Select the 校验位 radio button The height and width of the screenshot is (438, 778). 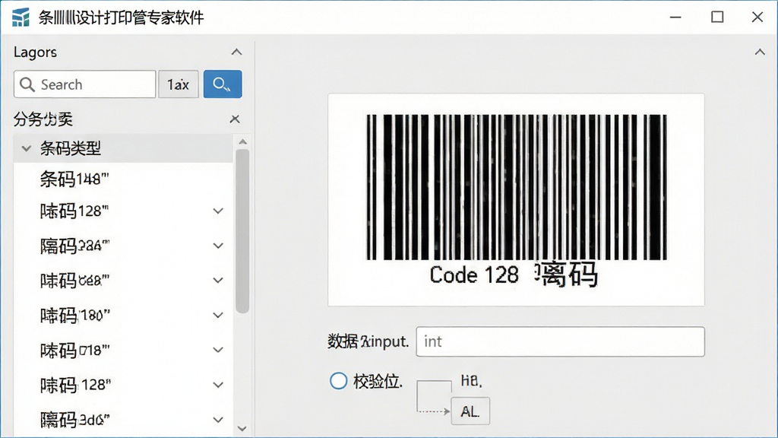pos(338,381)
